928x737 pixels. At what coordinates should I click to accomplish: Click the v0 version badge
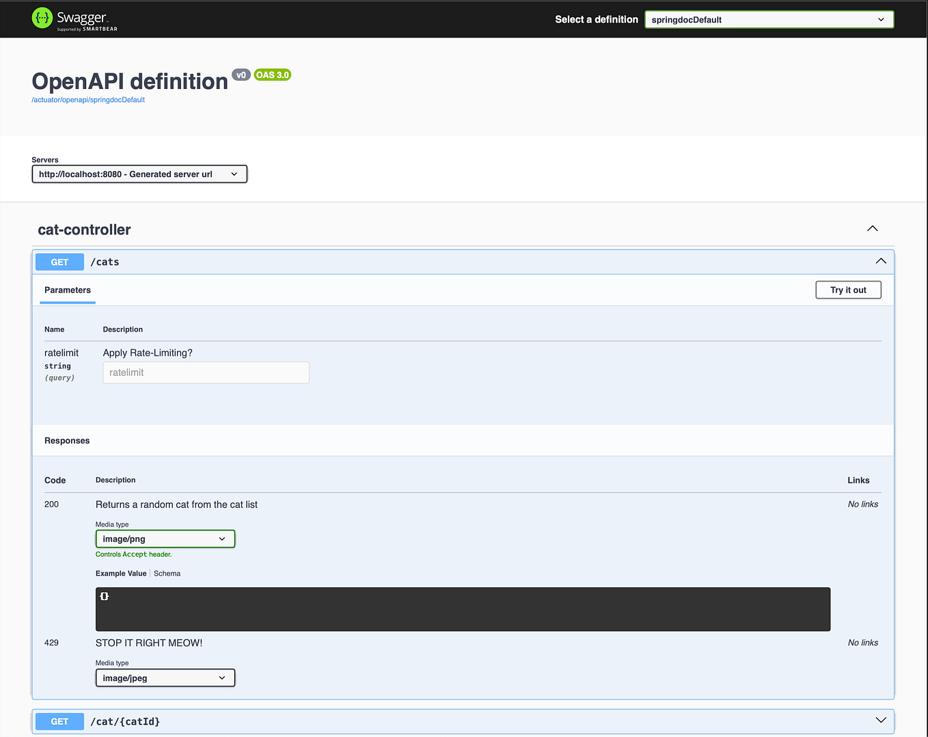[241, 75]
